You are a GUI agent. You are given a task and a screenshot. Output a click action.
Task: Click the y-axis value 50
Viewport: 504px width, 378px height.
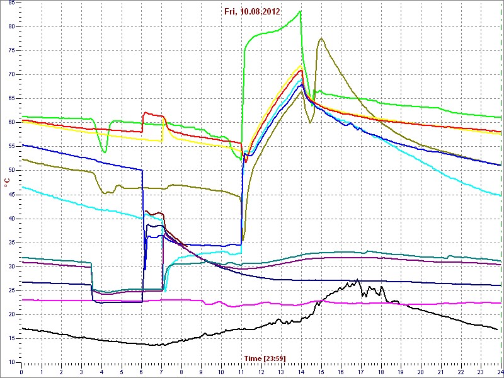click(x=11, y=171)
